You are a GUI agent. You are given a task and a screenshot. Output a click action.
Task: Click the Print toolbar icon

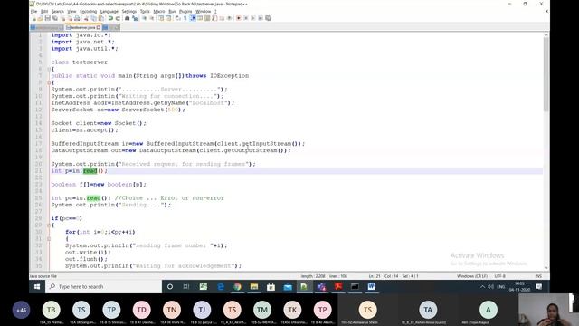76,18
